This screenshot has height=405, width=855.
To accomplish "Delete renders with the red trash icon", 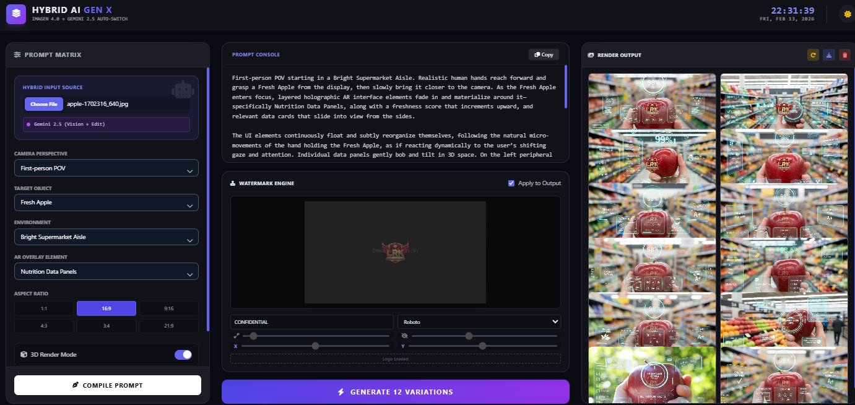I will [x=844, y=54].
